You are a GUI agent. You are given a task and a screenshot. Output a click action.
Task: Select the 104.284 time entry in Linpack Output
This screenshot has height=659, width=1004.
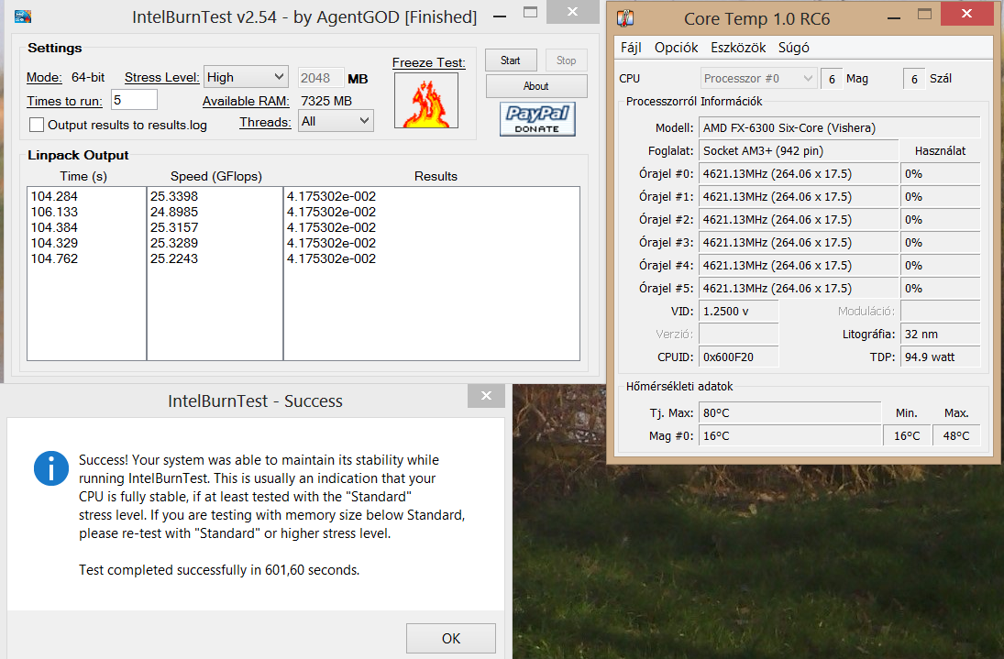click(54, 196)
